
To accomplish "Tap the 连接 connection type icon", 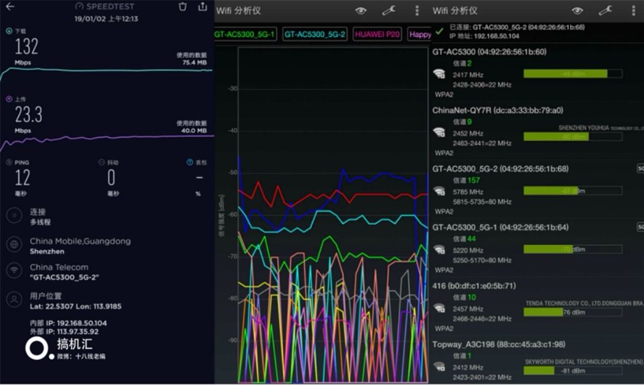I will [x=14, y=215].
